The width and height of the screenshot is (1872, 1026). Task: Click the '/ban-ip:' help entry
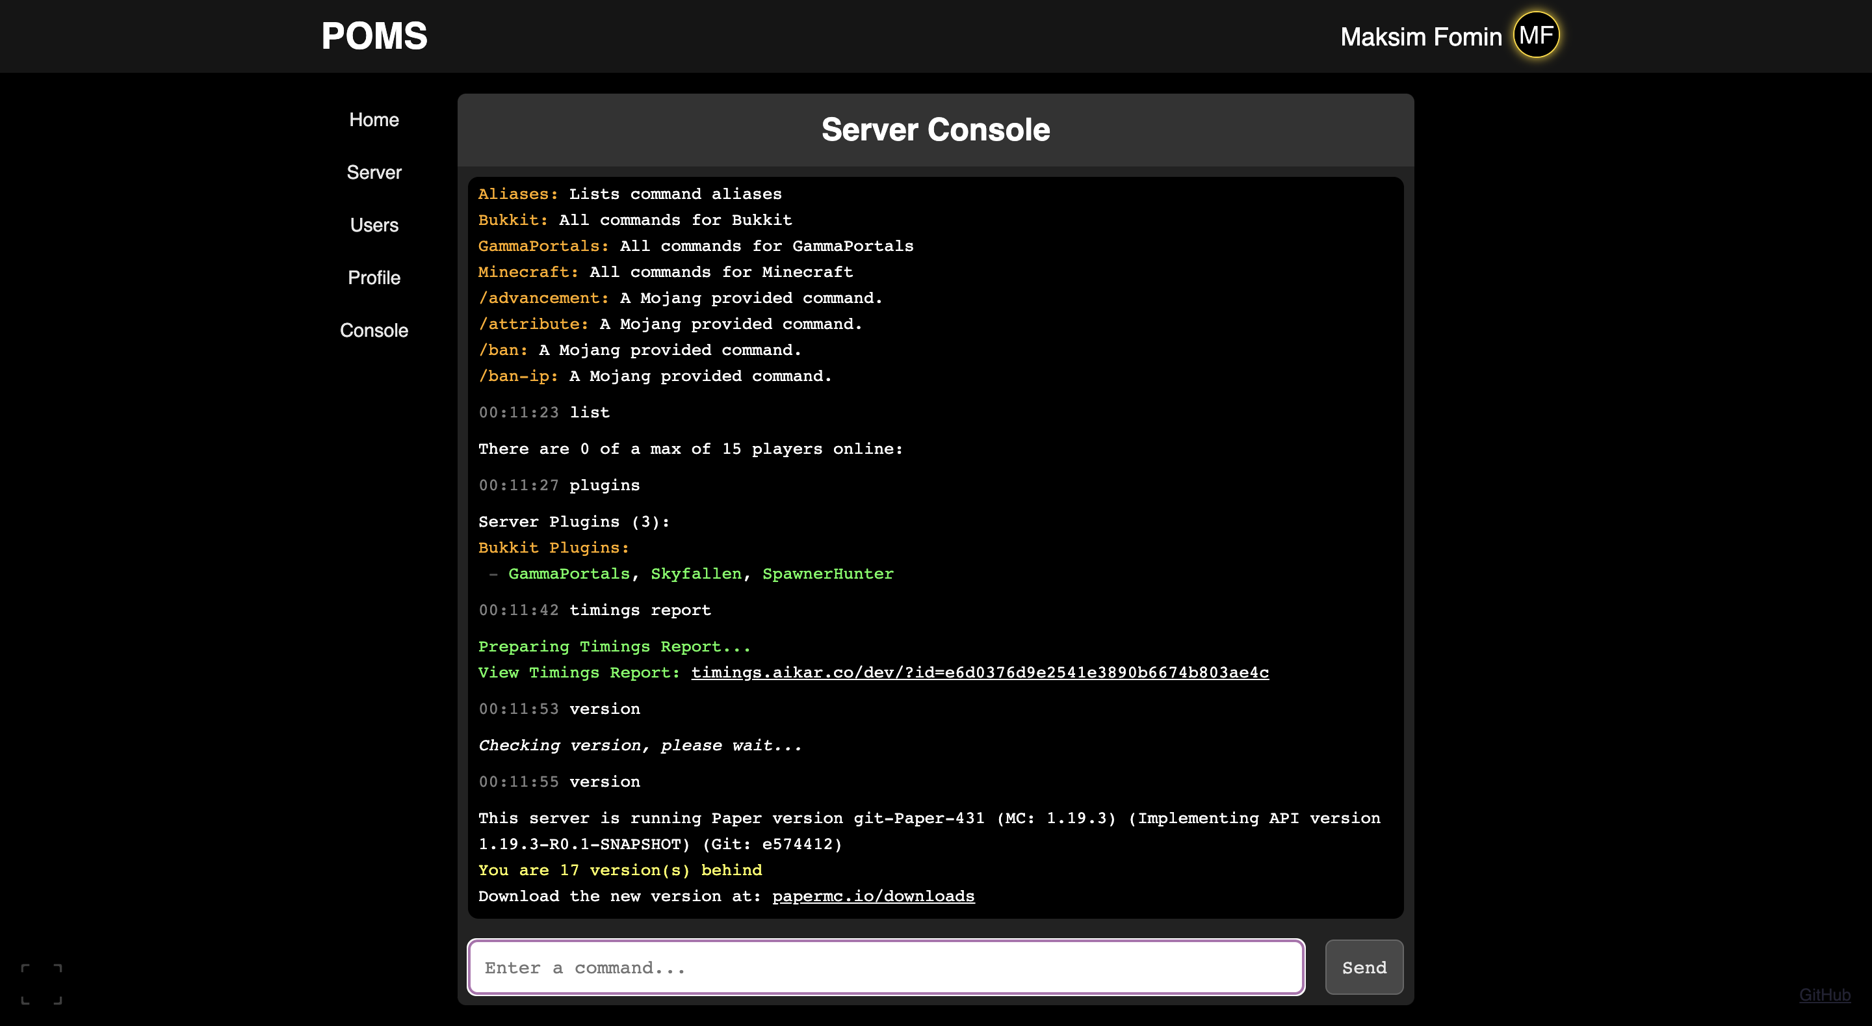655,376
